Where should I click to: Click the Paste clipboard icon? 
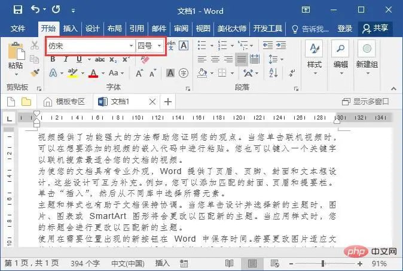click(16, 51)
